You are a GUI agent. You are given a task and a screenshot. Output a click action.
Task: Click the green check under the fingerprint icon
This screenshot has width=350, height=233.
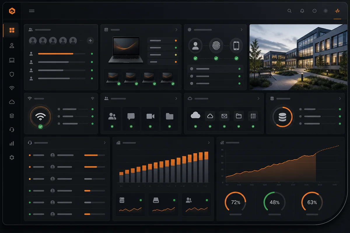(216, 58)
